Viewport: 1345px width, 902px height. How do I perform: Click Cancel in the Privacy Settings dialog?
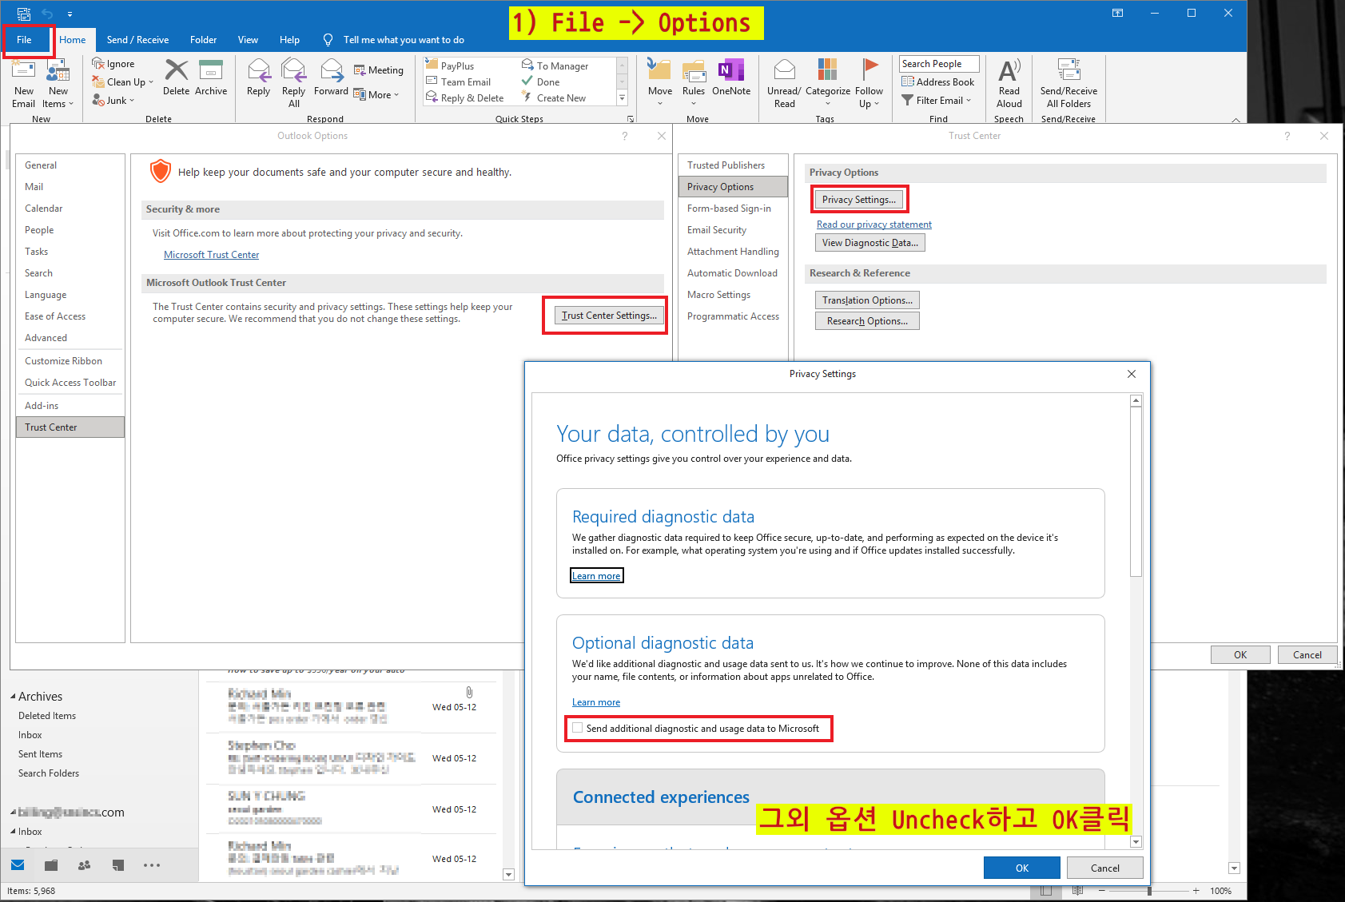pyautogui.click(x=1105, y=868)
